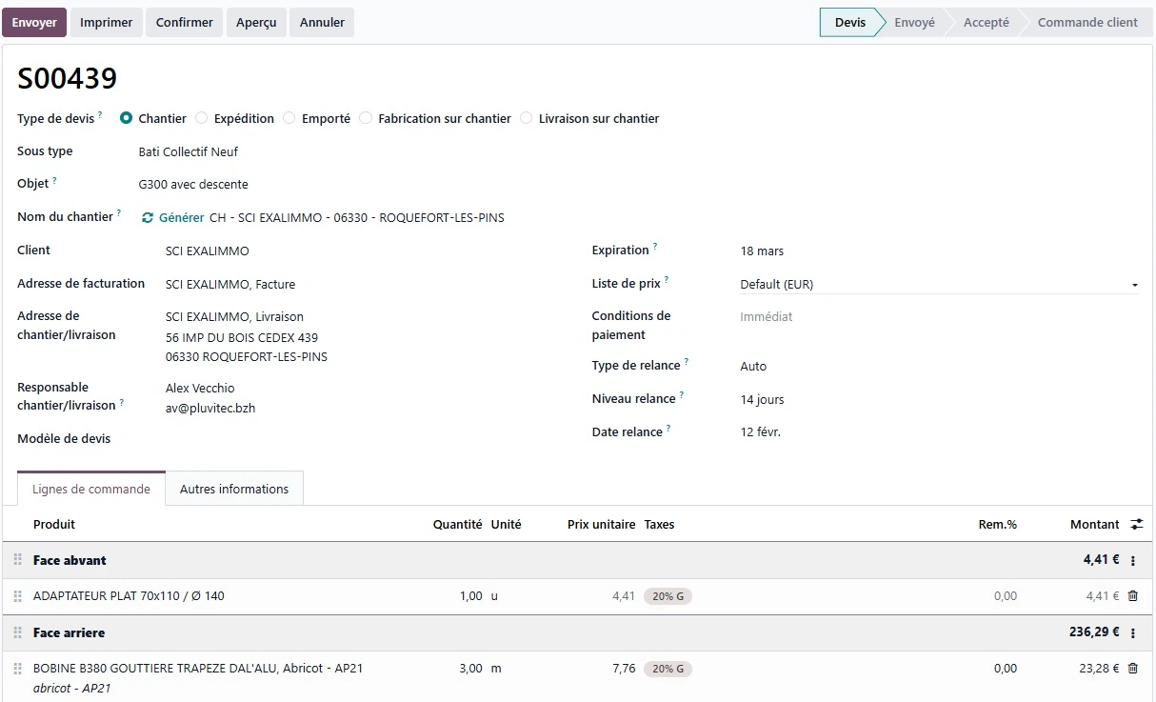Click the 20% G tax badge on ADAPTATEUR line
1156x702 pixels.
click(668, 595)
